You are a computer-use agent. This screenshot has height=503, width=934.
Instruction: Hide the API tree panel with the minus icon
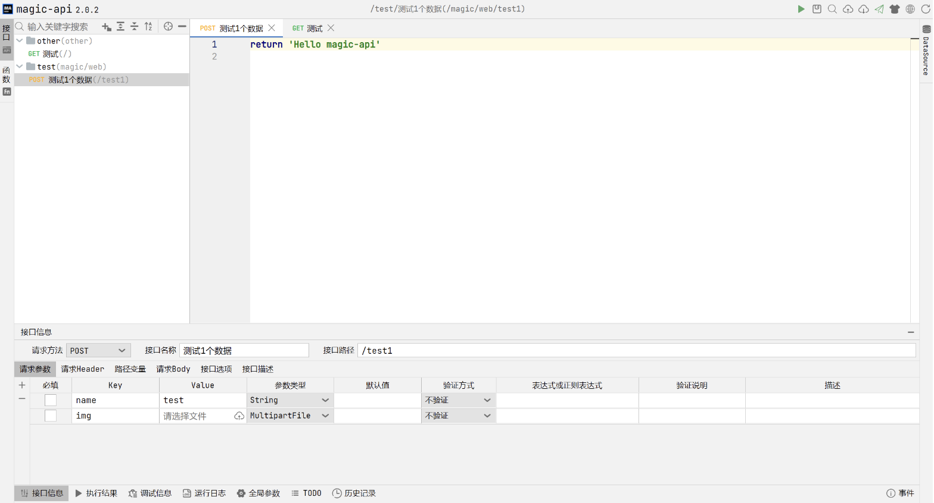[182, 27]
